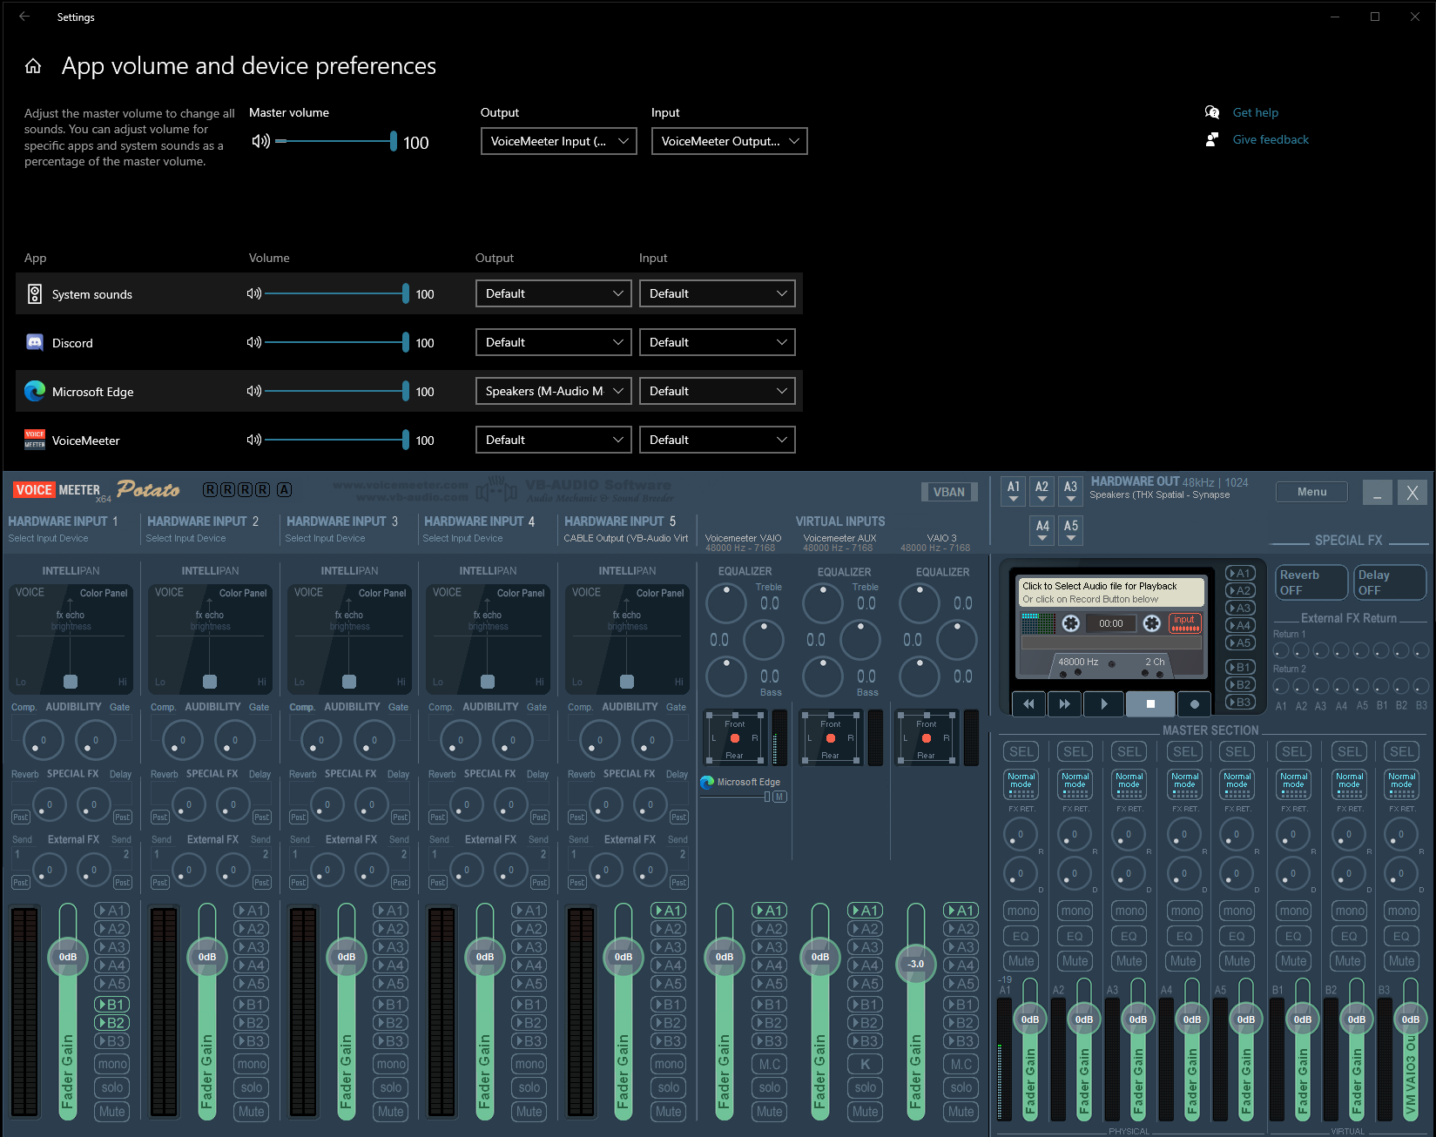This screenshot has height=1137, width=1436.
Task: Mute Microsoft Edge via its speaker icon
Action: coord(253,391)
